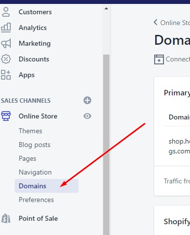Go to Marketing

pos(35,43)
